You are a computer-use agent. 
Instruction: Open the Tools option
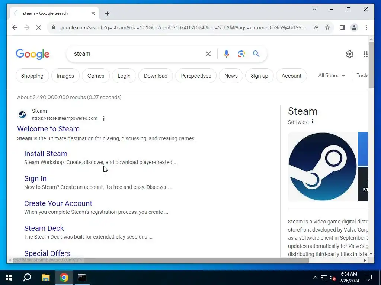click(362, 76)
